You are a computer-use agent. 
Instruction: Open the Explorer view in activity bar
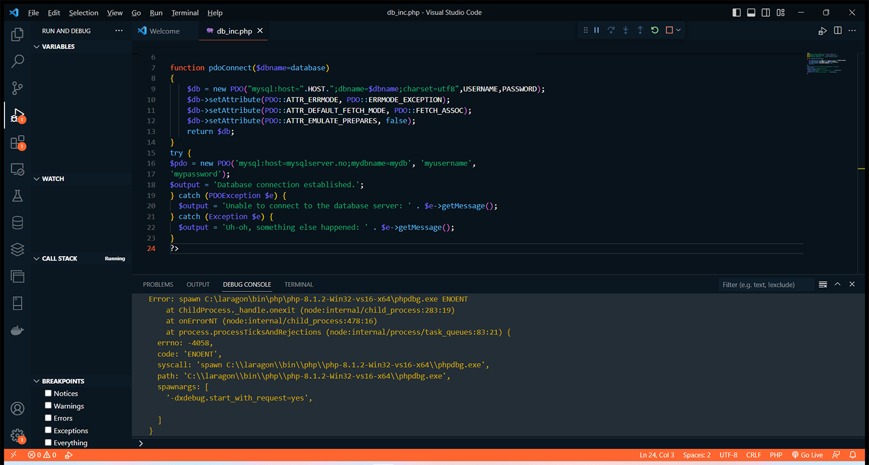pos(17,35)
